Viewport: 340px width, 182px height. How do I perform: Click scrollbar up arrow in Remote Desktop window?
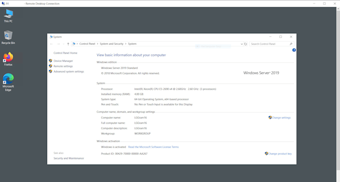tap(338, 9)
